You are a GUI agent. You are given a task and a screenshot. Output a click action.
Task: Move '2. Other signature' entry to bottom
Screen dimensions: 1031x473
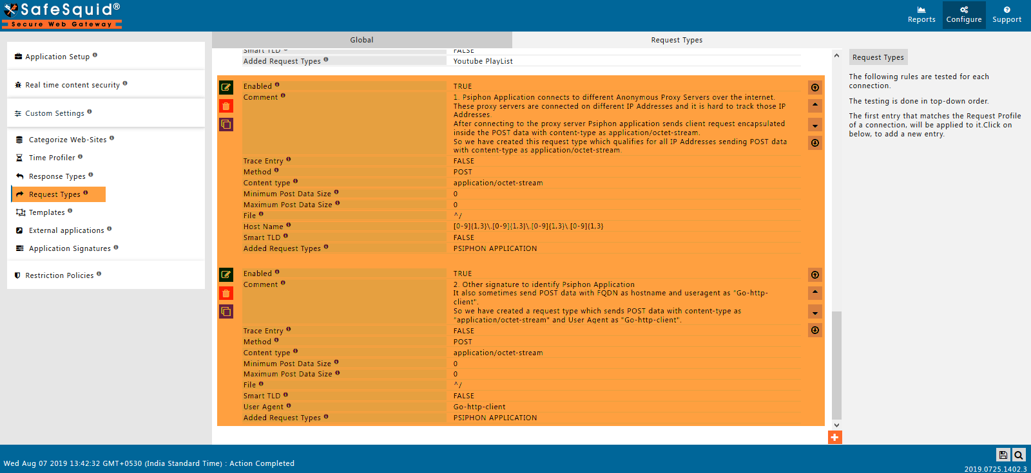815,330
